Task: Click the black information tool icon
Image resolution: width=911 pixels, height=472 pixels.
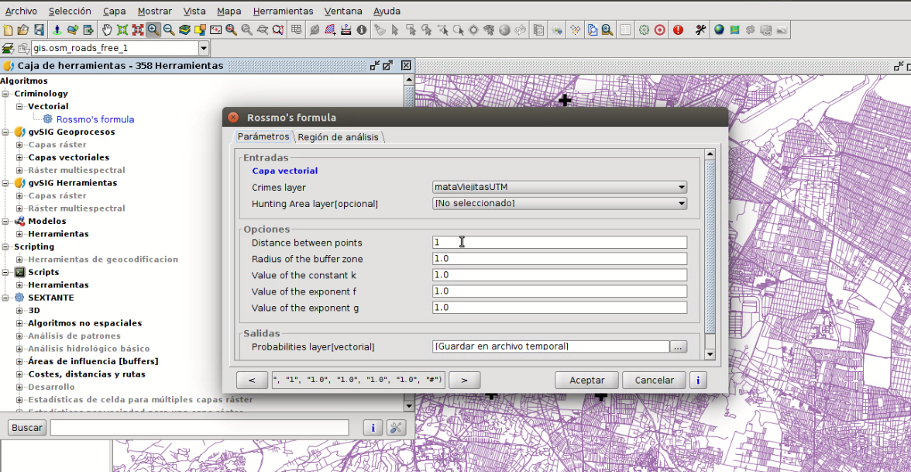Action: [361, 30]
